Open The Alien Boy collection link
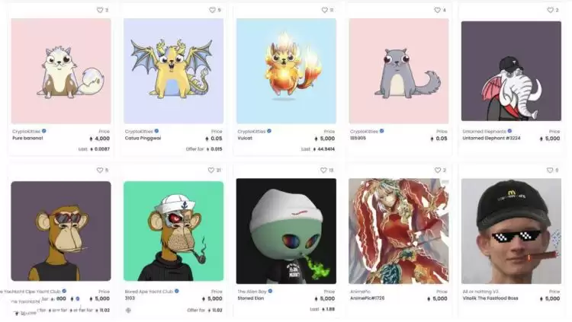The image size is (572, 322). pos(252,292)
